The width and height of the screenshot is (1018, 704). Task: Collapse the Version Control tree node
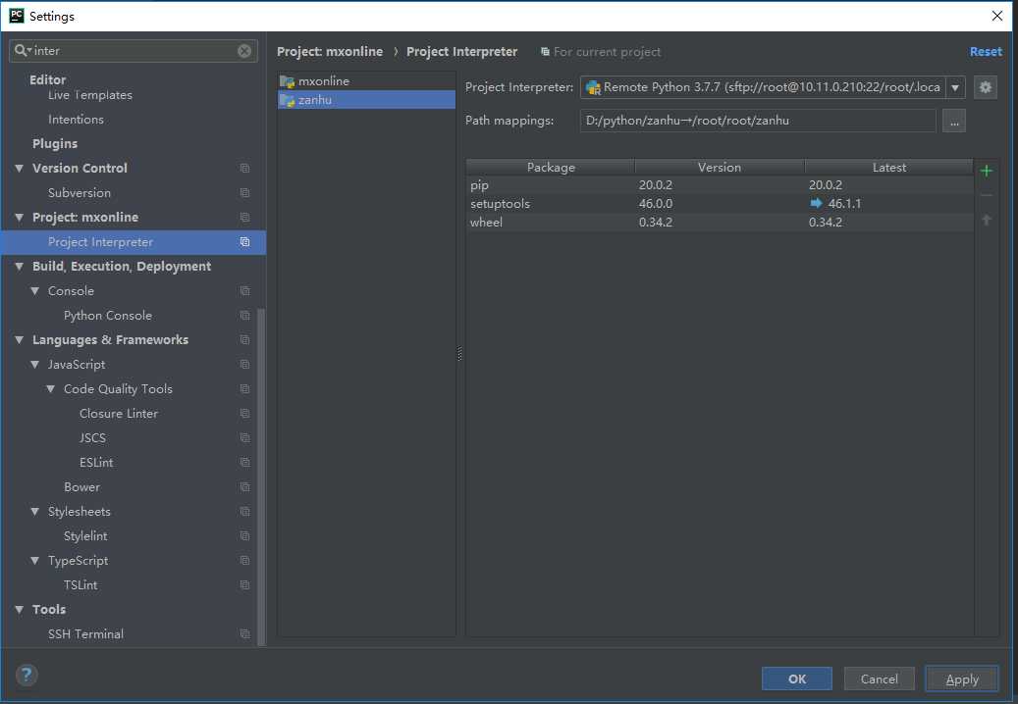[19, 169]
